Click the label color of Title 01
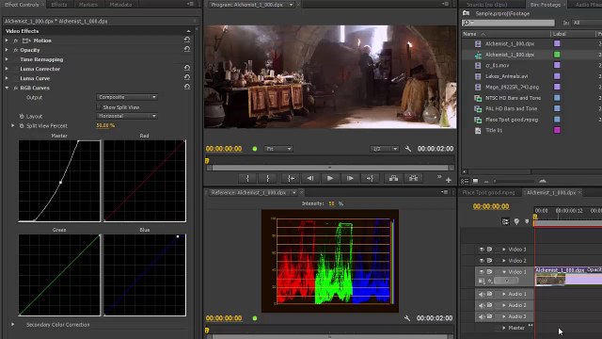 [x=557, y=130]
